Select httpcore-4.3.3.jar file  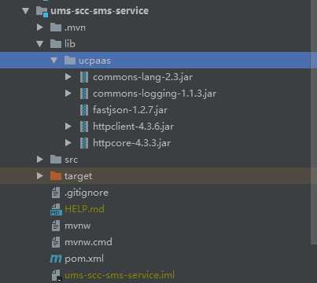(131, 143)
